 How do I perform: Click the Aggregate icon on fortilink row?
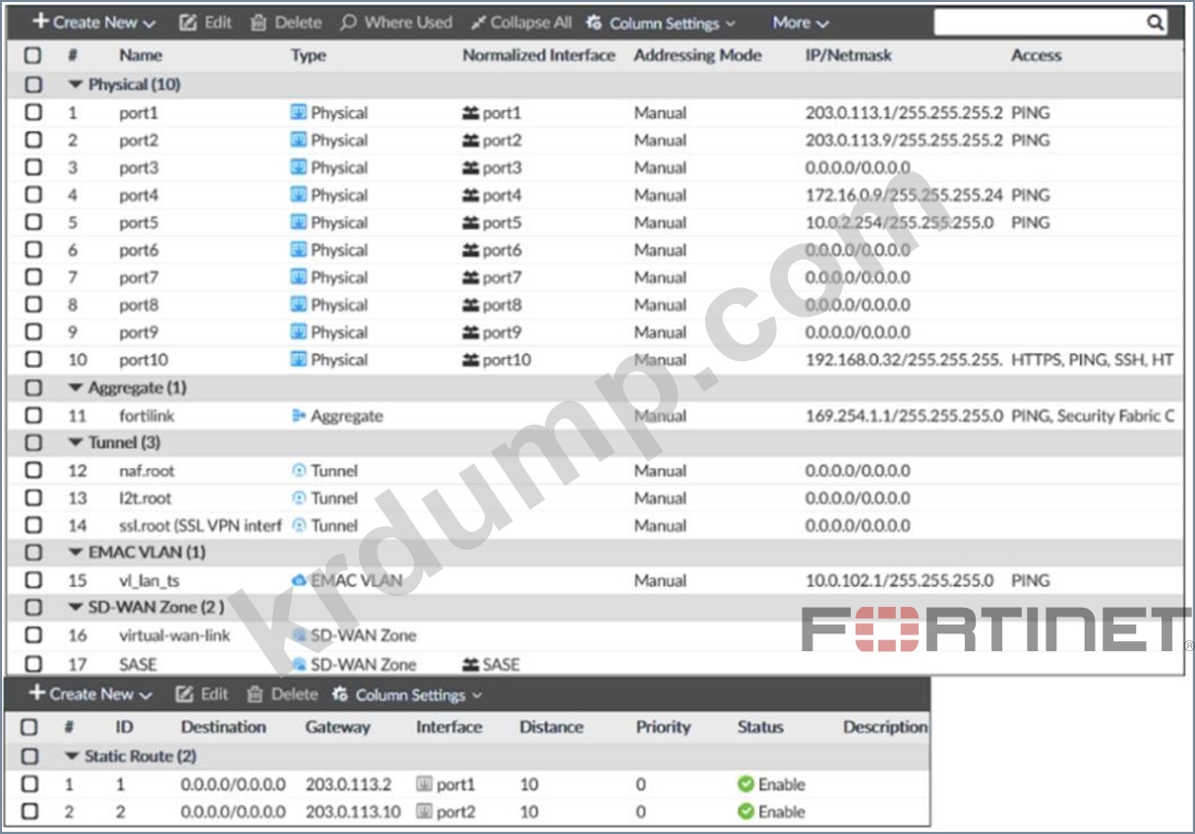coord(299,416)
